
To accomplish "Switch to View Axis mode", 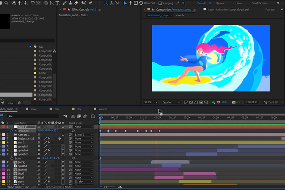I will tap(117, 3).
